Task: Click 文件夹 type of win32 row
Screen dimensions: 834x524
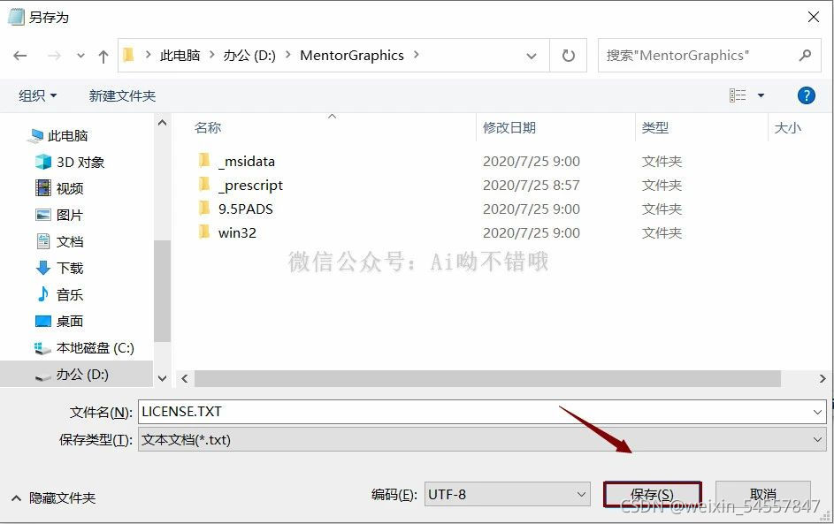Action: tap(662, 232)
